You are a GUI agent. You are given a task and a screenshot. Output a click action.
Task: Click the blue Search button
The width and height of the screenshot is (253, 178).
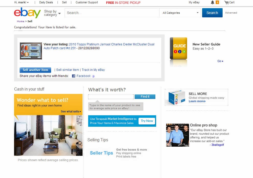point(212,13)
